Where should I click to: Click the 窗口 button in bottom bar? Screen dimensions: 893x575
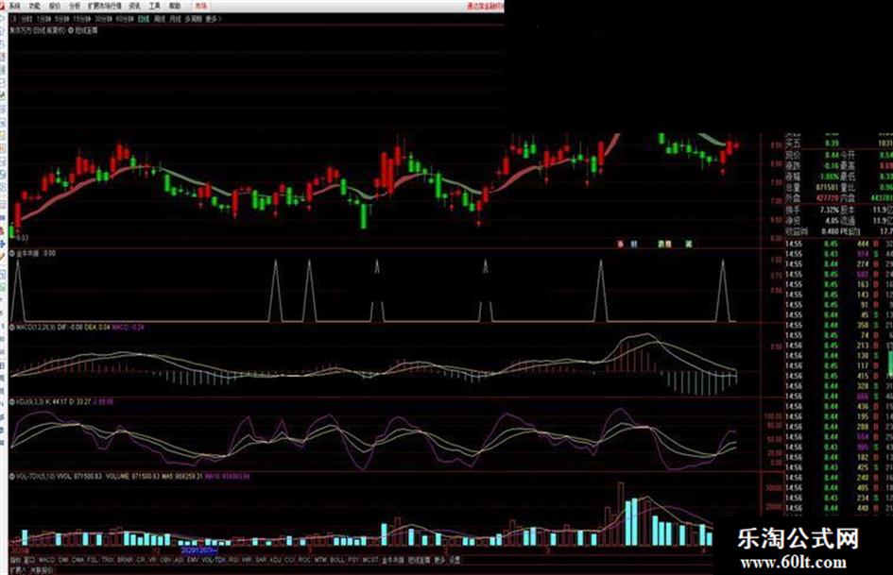point(29,560)
